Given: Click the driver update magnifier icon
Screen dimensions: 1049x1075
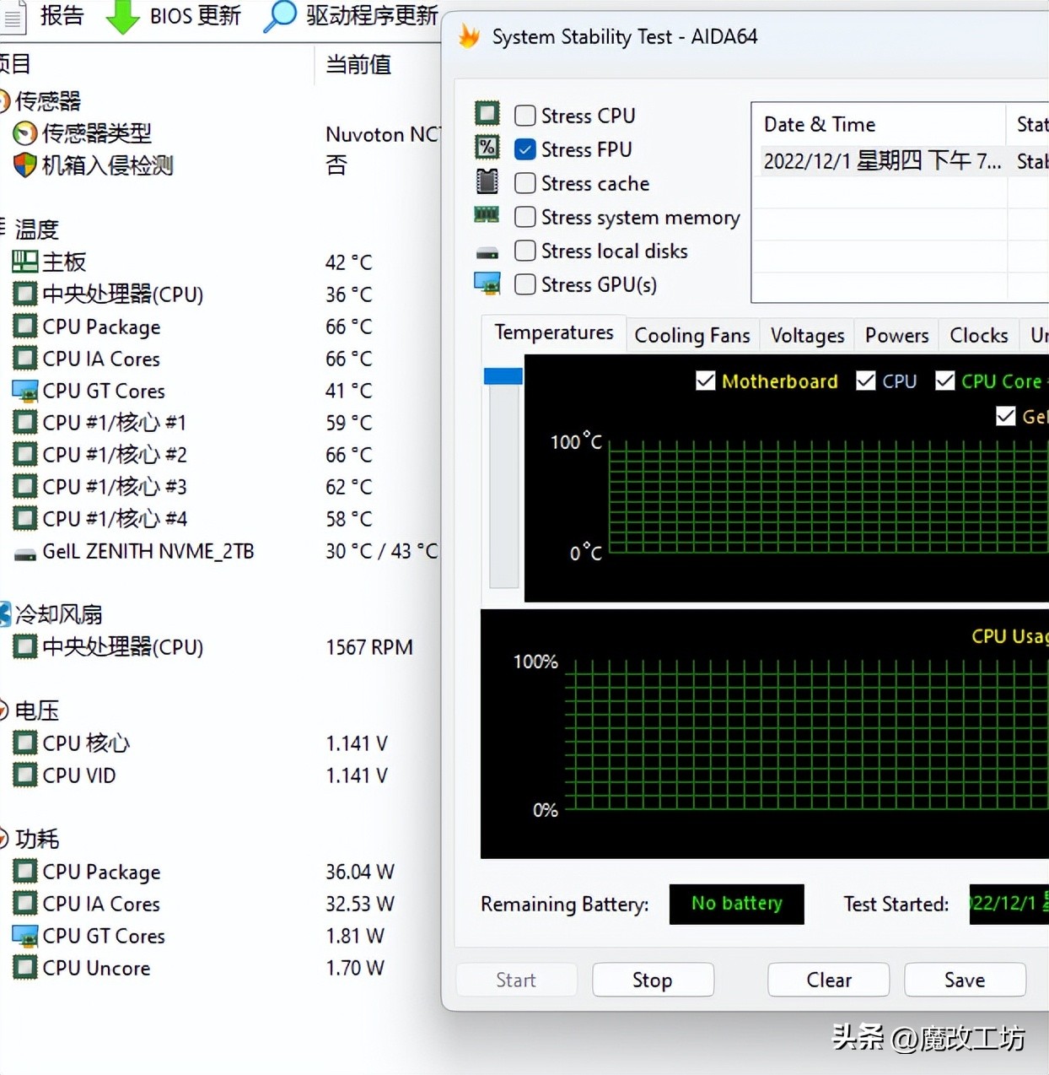Looking at the screenshot, I should pyautogui.click(x=280, y=16).
